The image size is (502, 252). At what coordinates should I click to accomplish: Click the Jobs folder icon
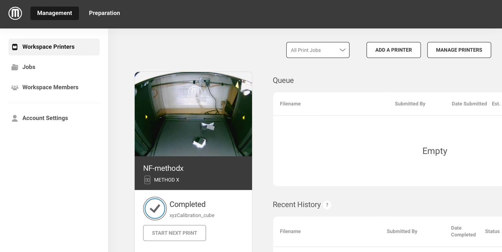pyautogui.click(x=15, y=67)
